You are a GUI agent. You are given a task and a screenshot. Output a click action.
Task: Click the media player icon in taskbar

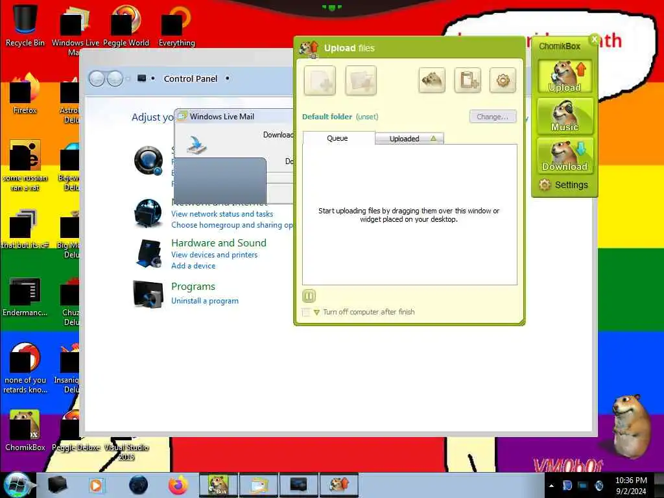[97, 485]
